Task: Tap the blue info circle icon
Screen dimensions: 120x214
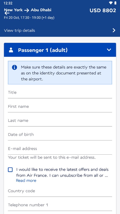Action: tap(14, 67)
